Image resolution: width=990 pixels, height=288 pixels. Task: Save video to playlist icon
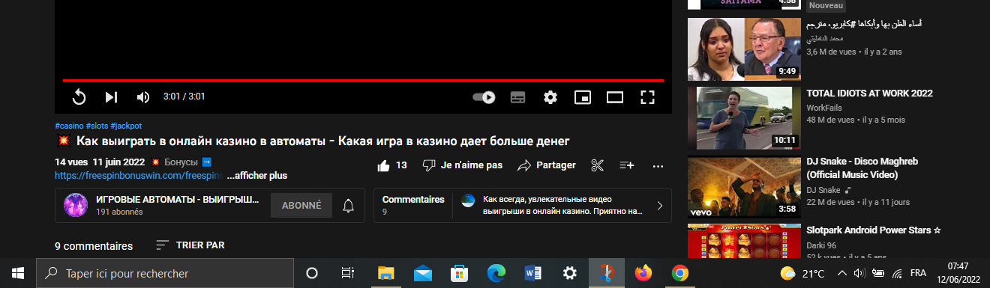click(x=627, y=165)
